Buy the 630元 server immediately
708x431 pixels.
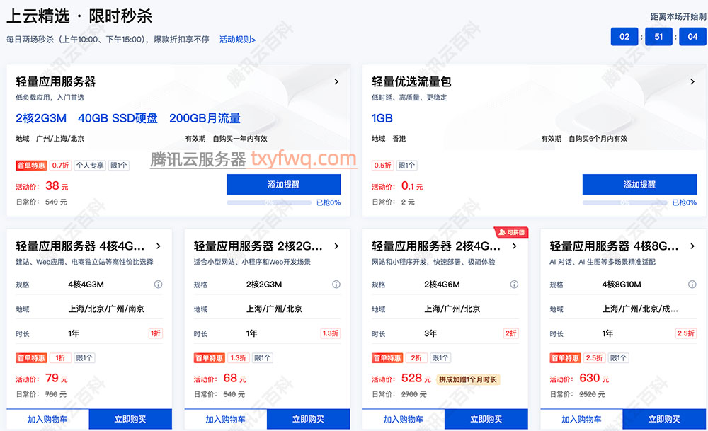[x=664, y=419]
